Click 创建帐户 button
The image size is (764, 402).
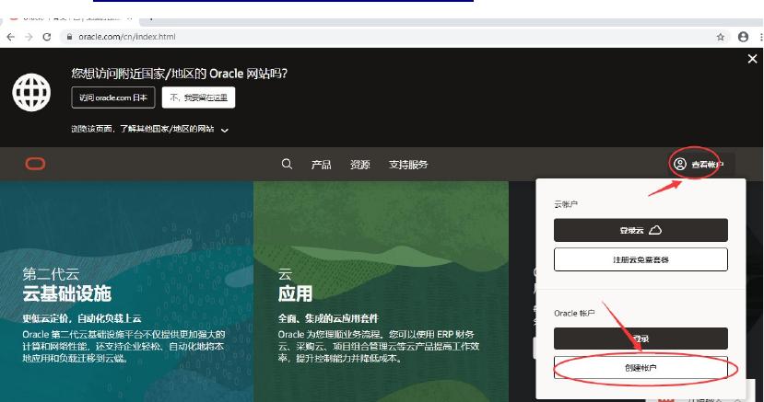[641, 368]
